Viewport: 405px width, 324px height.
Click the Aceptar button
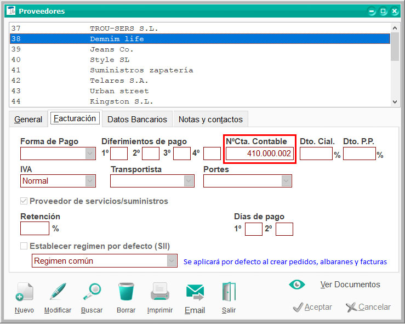312,307
